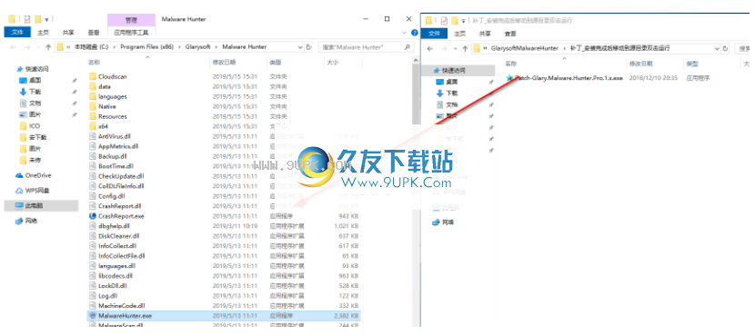Go forward in the Malware Hunter window
The width and height of the screenshot is (755, 335).
(27, 47)
